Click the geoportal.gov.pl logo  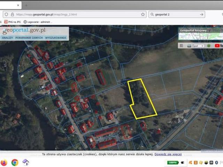tap(24, 31)
